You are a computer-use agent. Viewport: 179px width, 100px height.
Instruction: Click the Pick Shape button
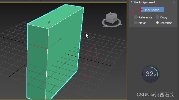pos(152,10)
